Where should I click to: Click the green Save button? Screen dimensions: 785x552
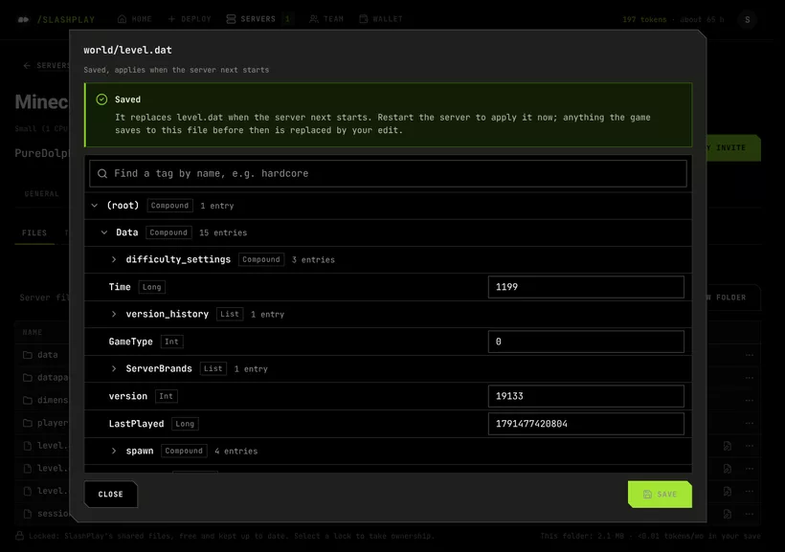click(660, 494)
